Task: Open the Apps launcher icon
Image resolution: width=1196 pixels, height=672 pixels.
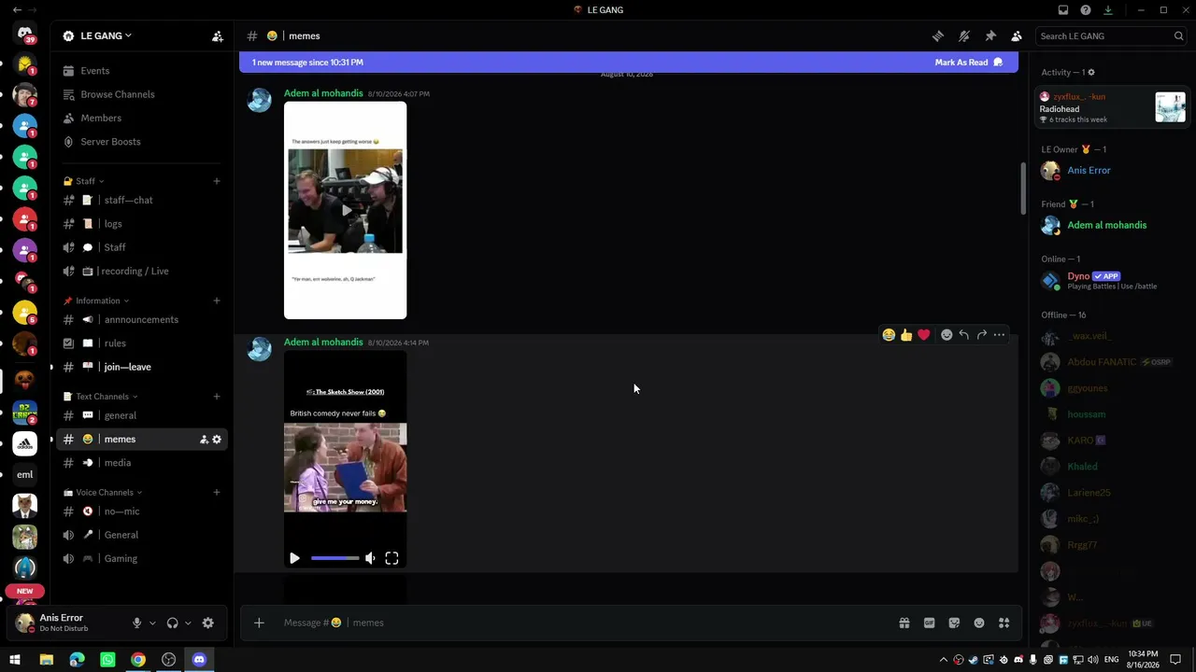Action: point(1004,623)
